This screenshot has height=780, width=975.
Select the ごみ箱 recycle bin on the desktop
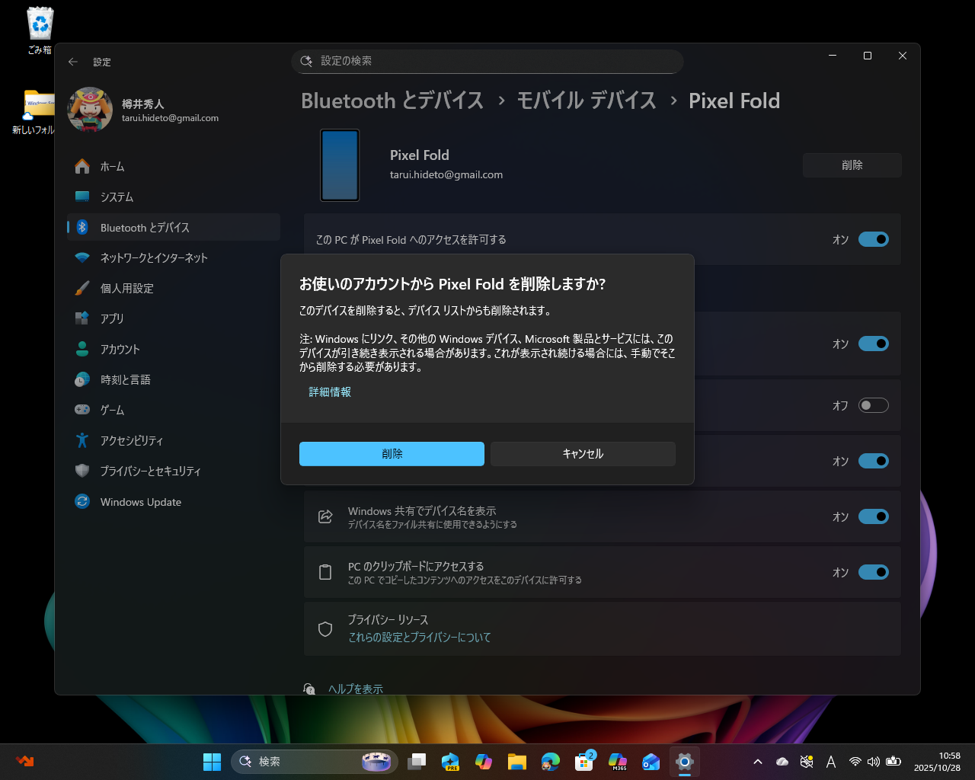[40, 31]
